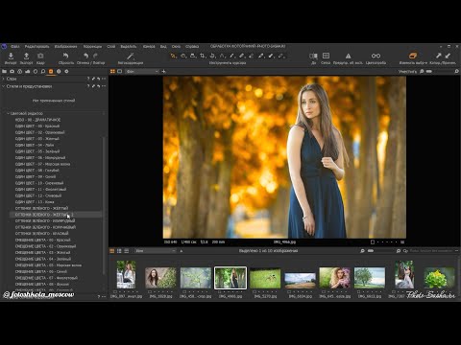Image resolution: width=461 pixels, height=345 pixels.
Task: Apply style ОДИН ЦВЕТ - 05 Зелёный
Action: pos(37,151)
